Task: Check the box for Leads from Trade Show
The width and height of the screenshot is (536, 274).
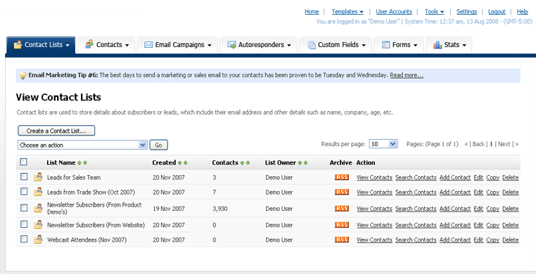Action: [x=24, y=191]
